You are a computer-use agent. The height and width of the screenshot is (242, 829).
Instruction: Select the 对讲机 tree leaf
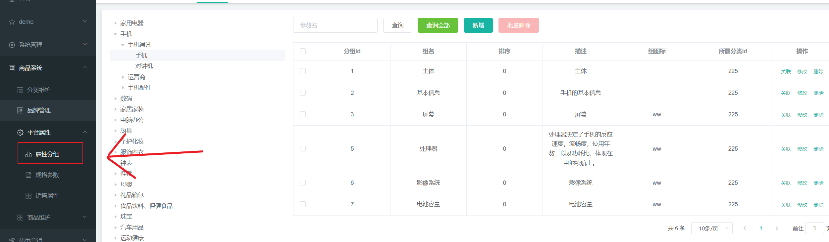click(144, 66)
